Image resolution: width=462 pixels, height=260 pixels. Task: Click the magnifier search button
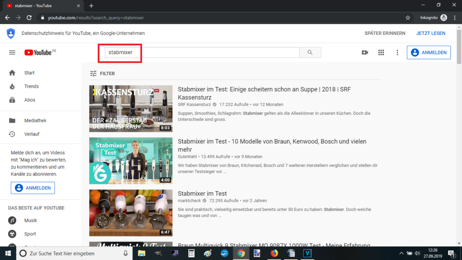(310, 52)
